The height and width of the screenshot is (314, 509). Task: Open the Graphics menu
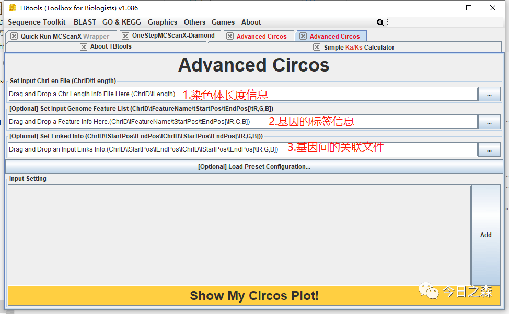coord(163,22)
